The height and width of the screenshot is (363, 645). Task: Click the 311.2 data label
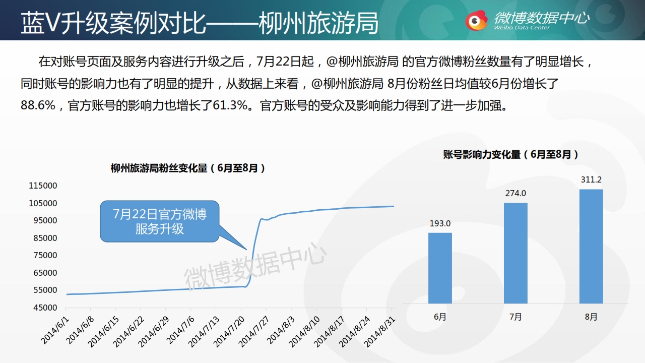point(591,179)
